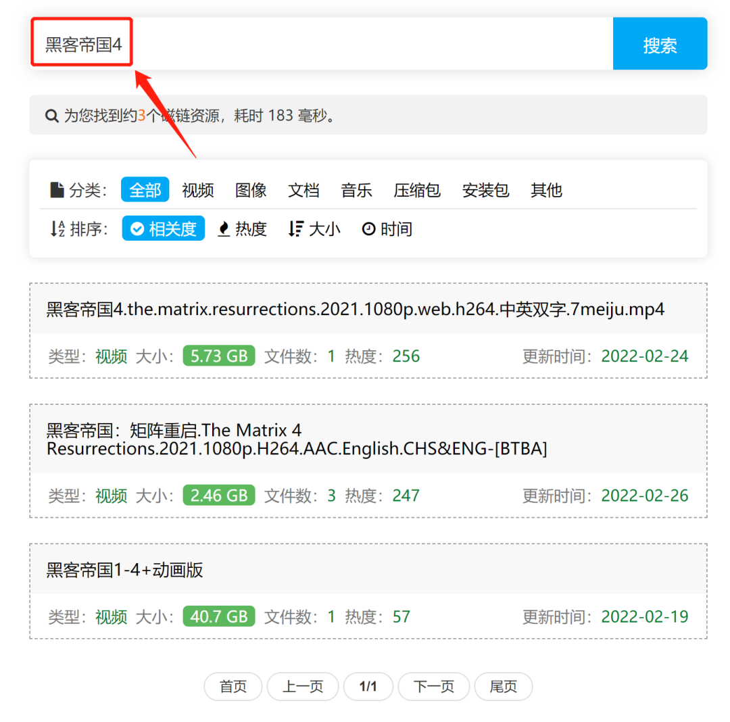Click the 5.73 GB size badge

(x=219, y=356)
